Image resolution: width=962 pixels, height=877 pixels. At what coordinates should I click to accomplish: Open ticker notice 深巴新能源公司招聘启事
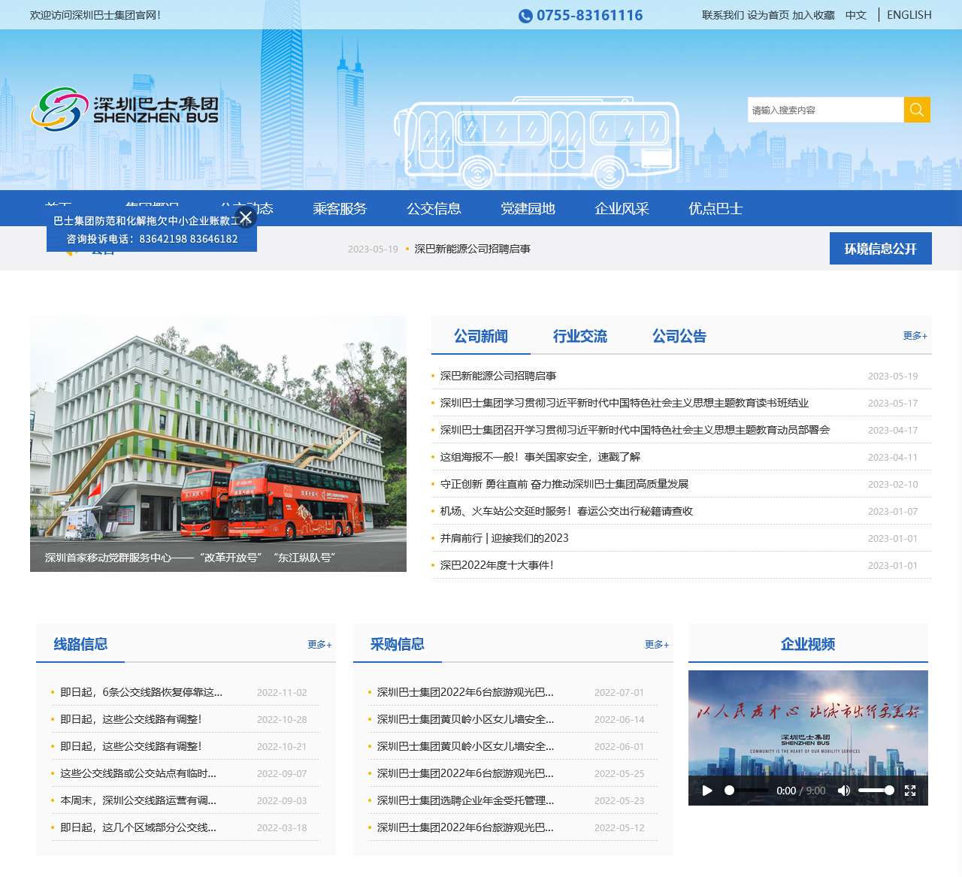coord(473,249)
